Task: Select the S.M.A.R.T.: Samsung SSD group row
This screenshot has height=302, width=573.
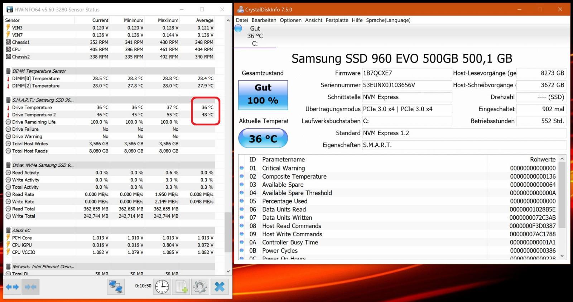Action: 110,100
